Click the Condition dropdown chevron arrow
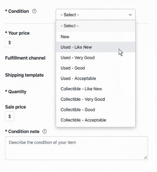The height and width of the screenshot is (172, 157). click(x=130, y=15)
